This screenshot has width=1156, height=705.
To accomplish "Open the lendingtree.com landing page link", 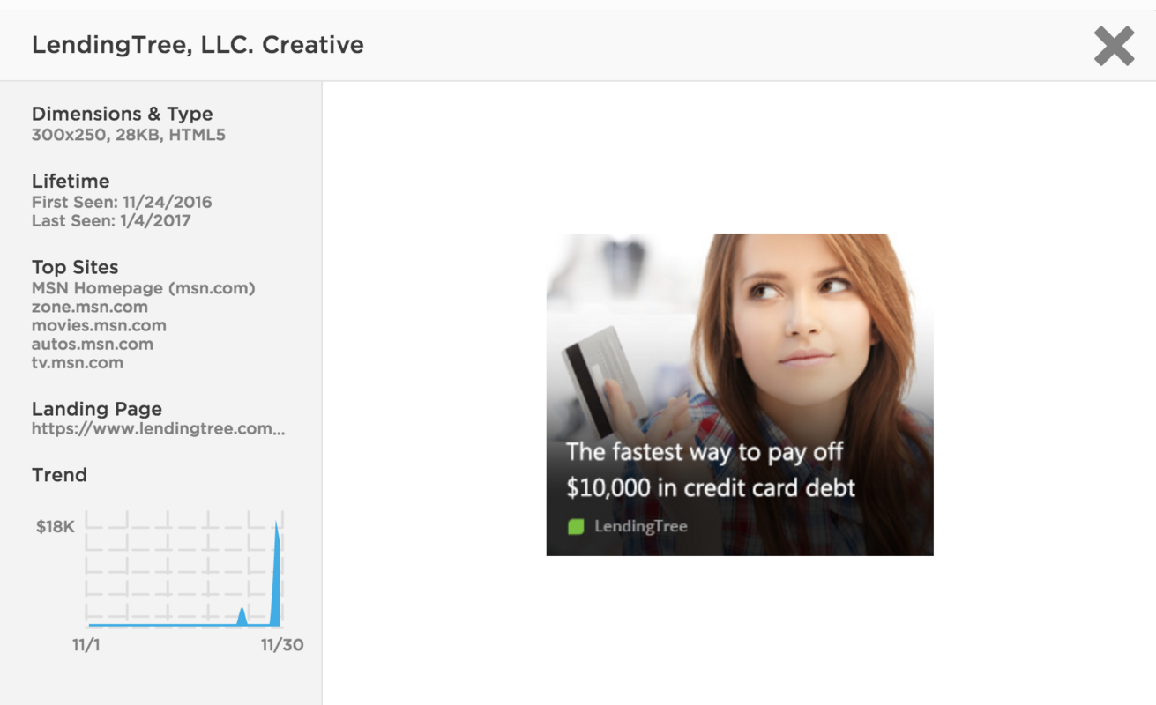I will (x=158, y=429).
